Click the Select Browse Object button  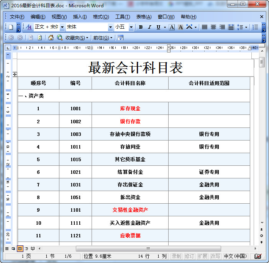coord(262,236)
